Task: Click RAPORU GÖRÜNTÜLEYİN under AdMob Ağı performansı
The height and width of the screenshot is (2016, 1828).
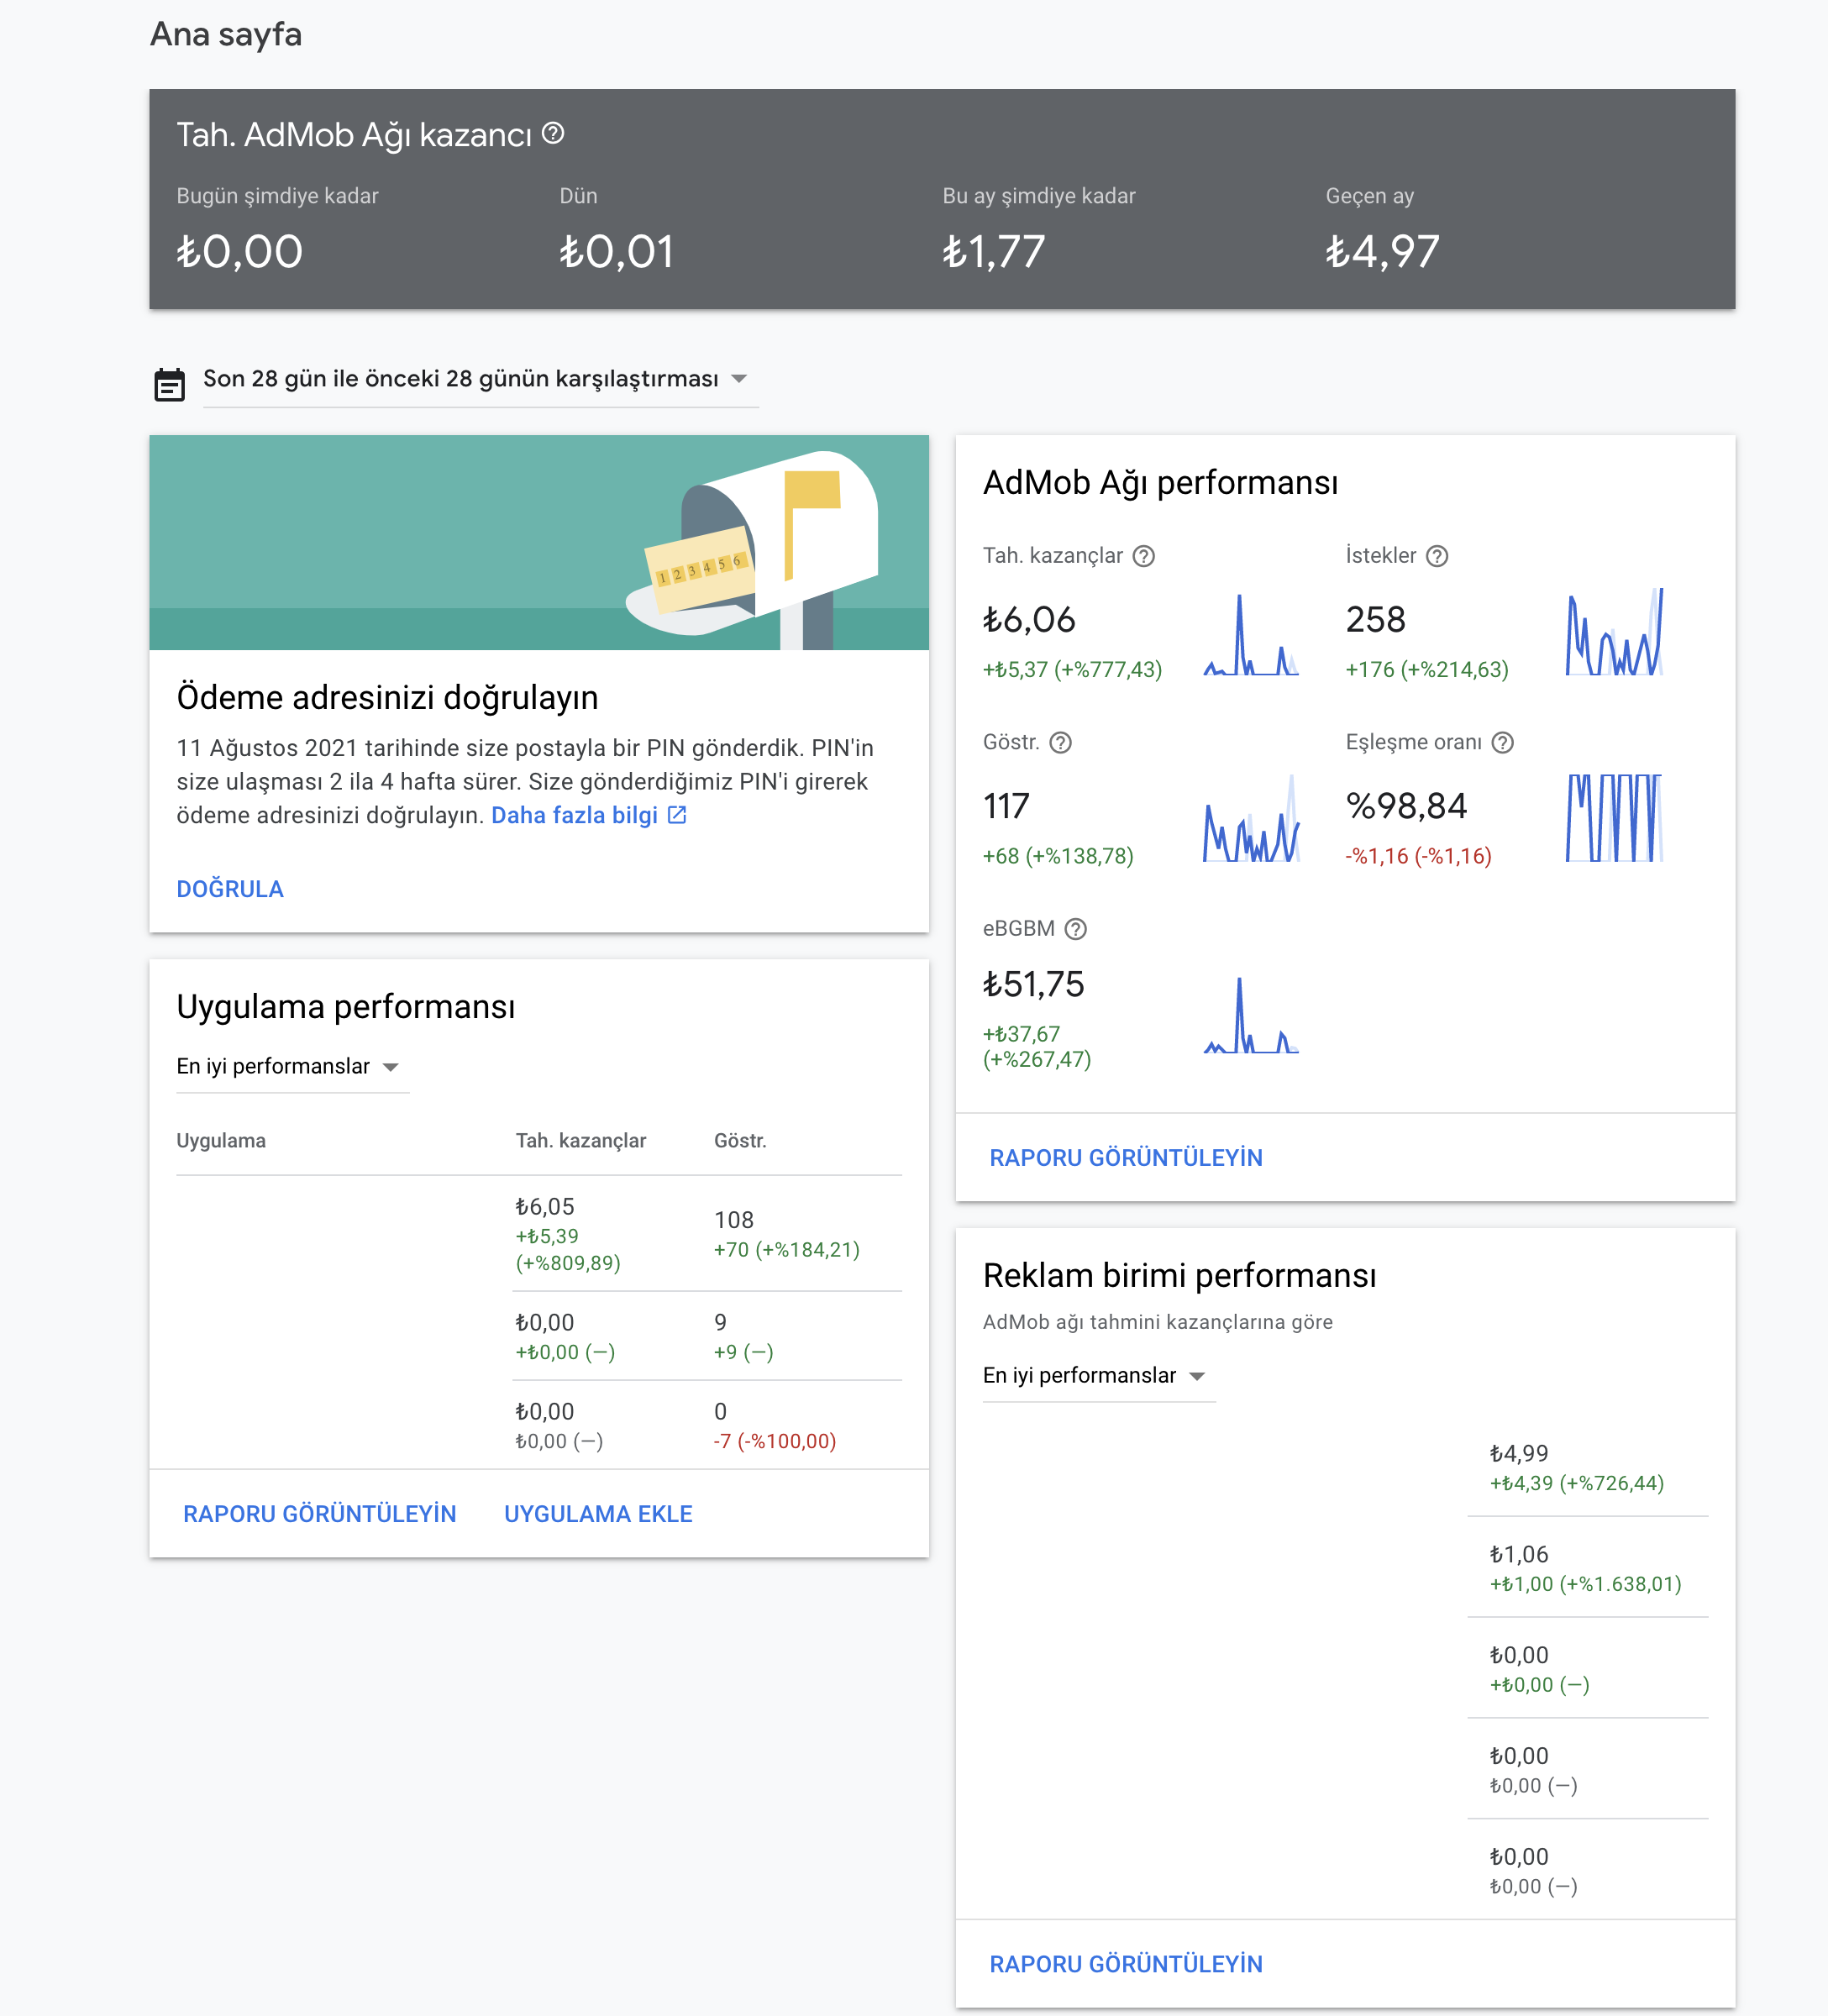Action: [1126, 1158]
